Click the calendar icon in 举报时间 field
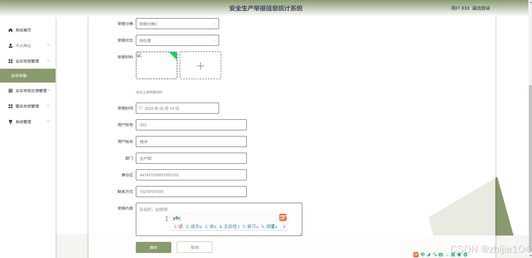The height and width of the screenshot is (258, 532). 141,108
